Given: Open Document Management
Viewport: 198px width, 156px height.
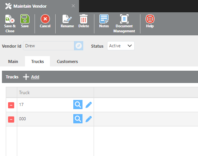Looking at the screenshot, I should (x=124, y=19).
